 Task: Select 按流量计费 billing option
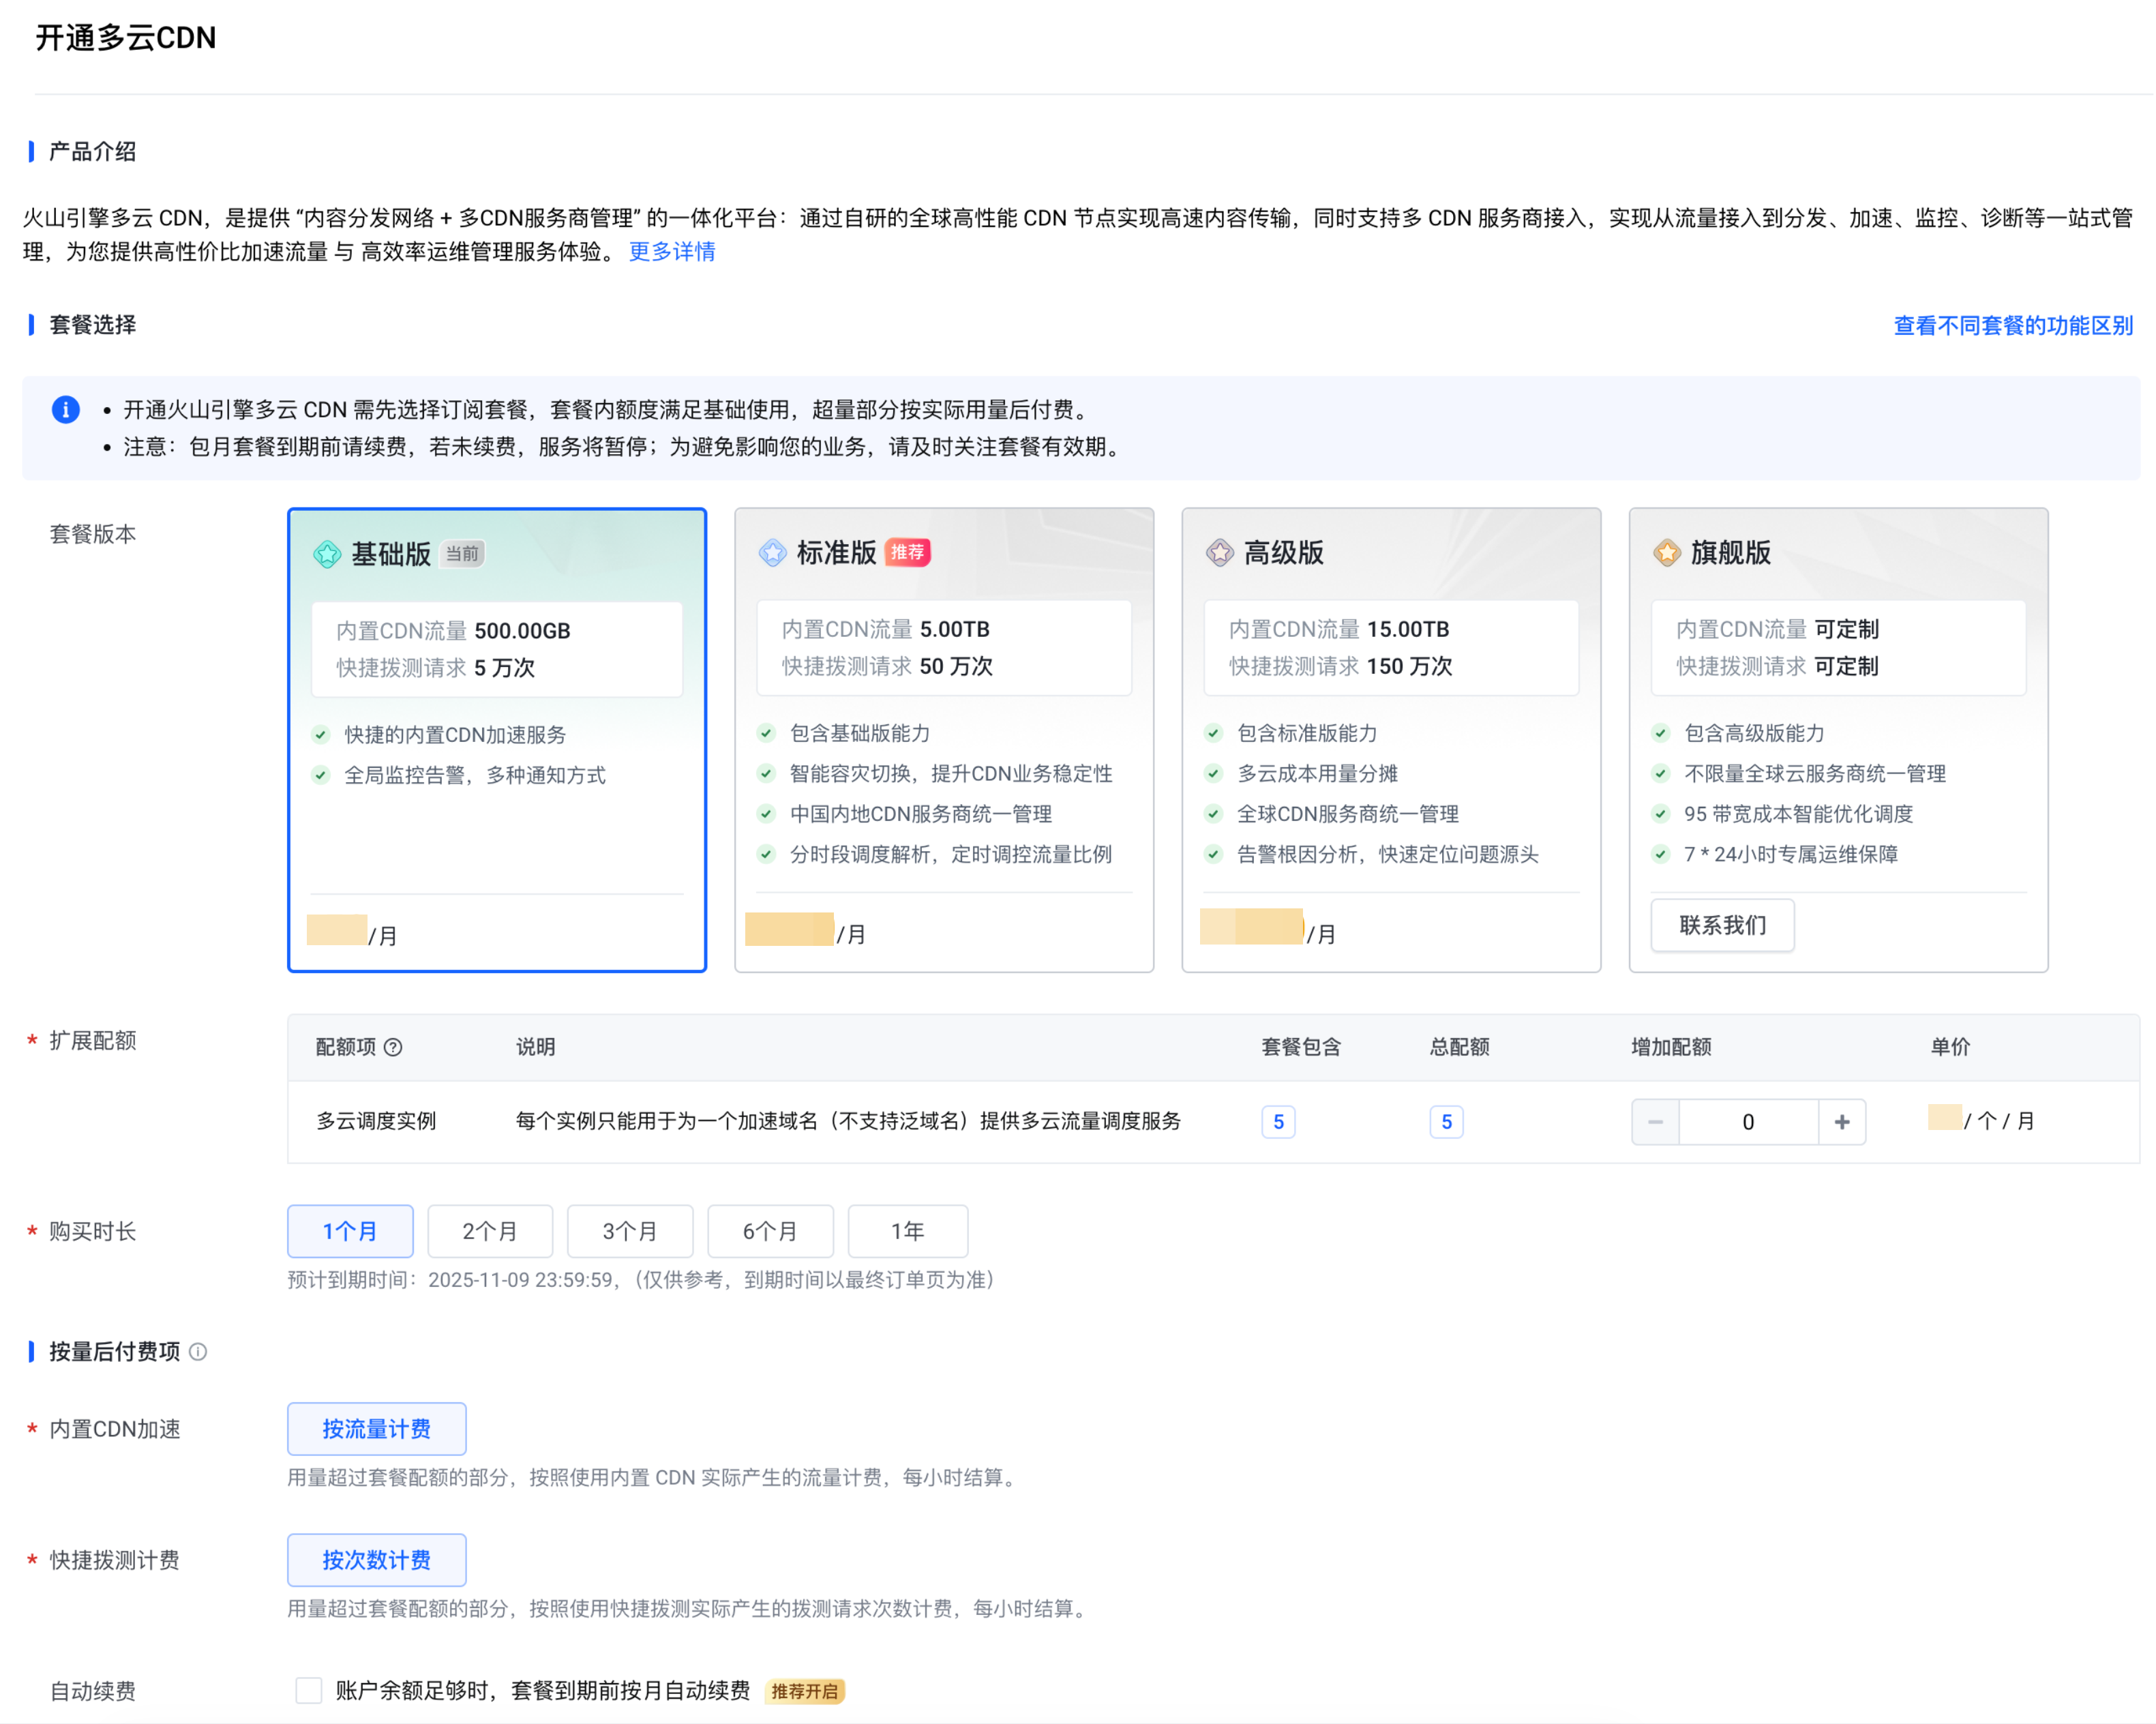(x=377, y=1430)
